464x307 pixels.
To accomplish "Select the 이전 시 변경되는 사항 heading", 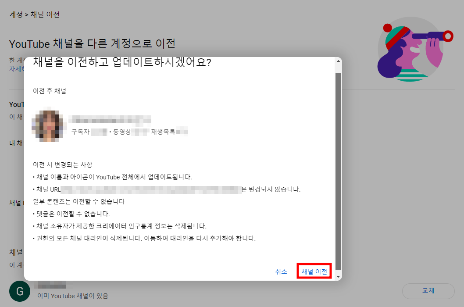I will click(62, 164).
